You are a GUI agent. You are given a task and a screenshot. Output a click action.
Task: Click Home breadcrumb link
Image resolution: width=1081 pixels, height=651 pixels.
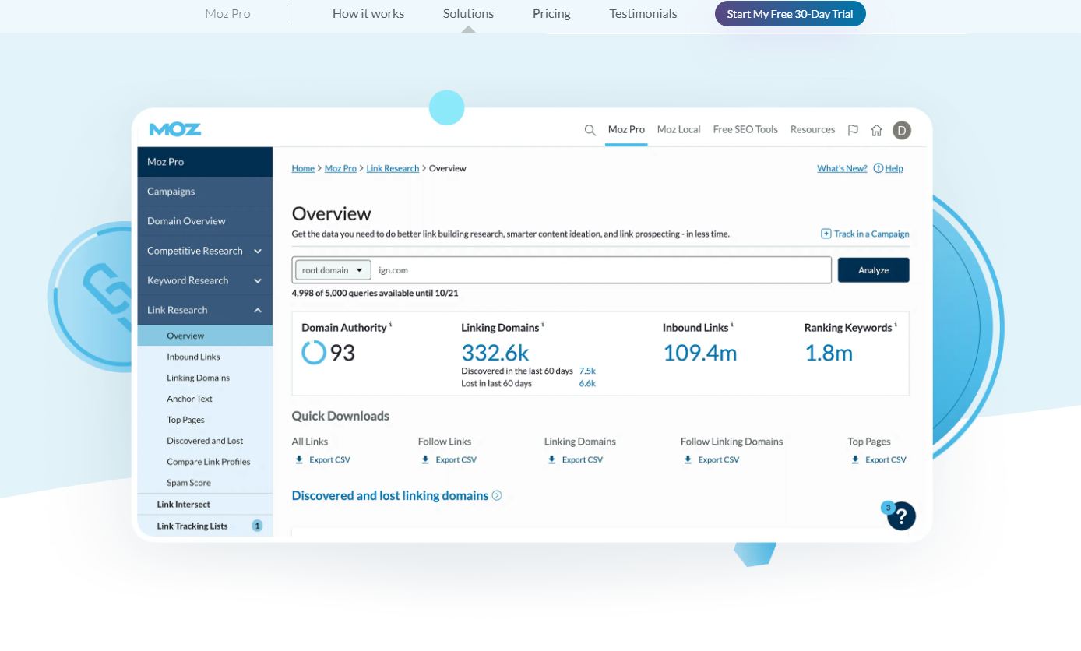pos(303,168)
